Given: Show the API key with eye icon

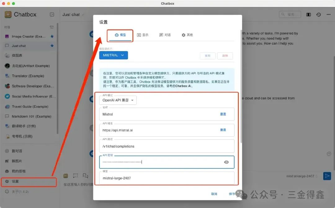Looking at the screenshot, I should click(226, 162).
